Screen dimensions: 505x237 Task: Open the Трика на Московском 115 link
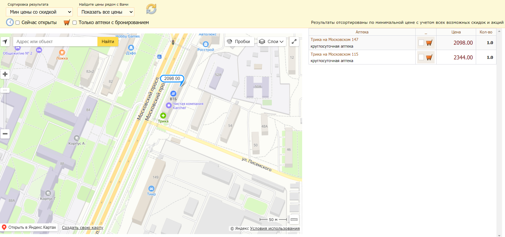point(334,54)
